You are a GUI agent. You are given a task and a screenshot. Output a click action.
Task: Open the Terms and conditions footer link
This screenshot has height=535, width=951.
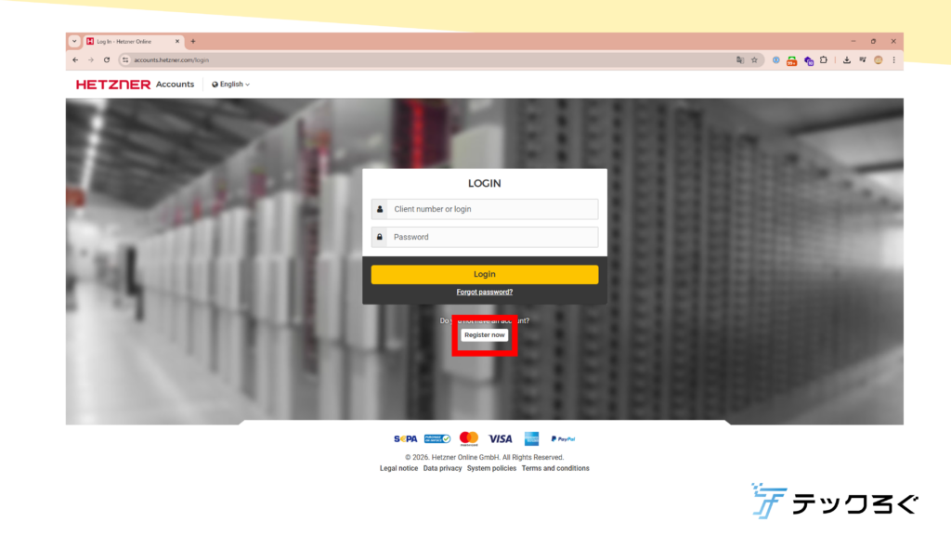point(555,468)
